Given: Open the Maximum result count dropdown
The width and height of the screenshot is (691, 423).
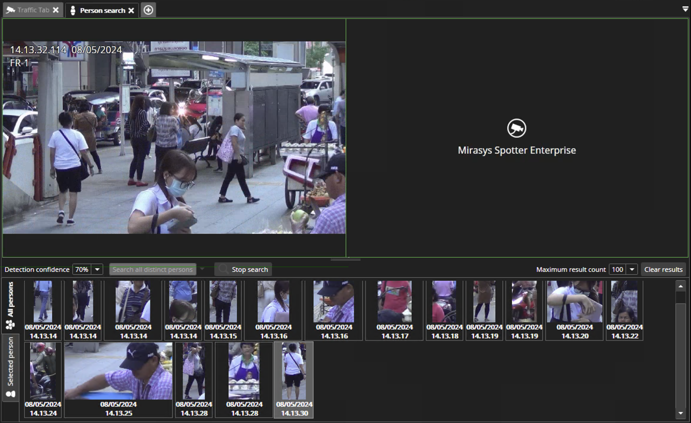Looking at the screenshot, I should (x=632, y=270).
